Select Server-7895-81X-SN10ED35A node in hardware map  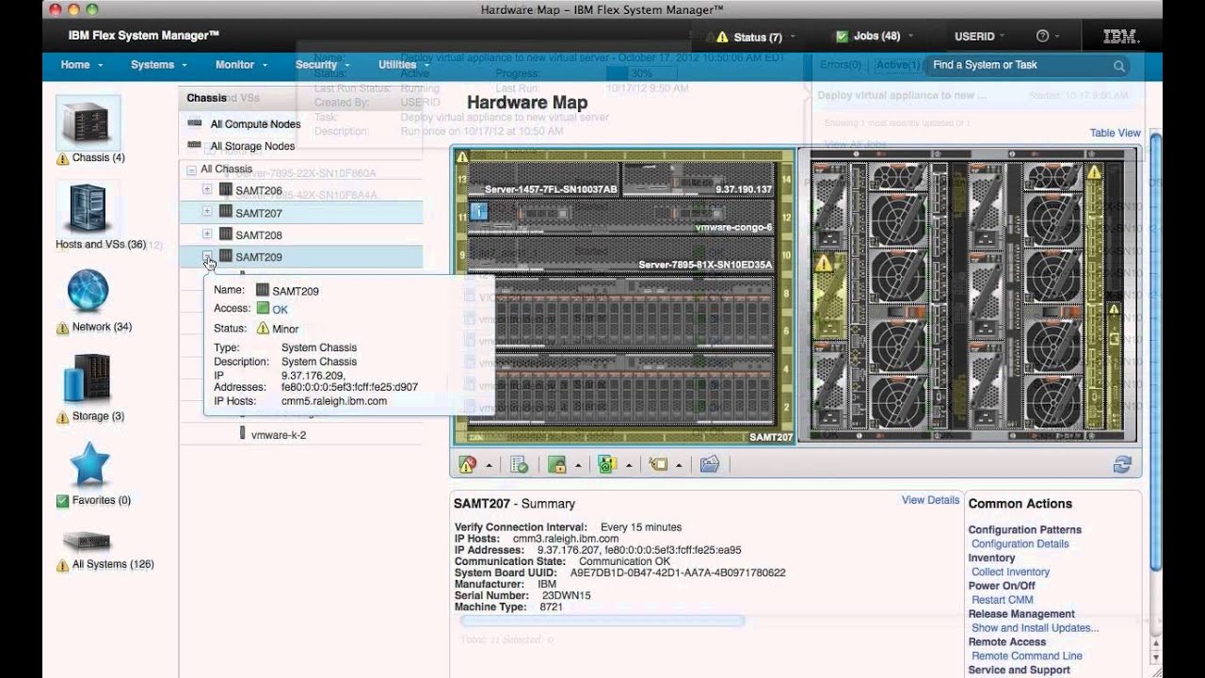coord(621,254)
